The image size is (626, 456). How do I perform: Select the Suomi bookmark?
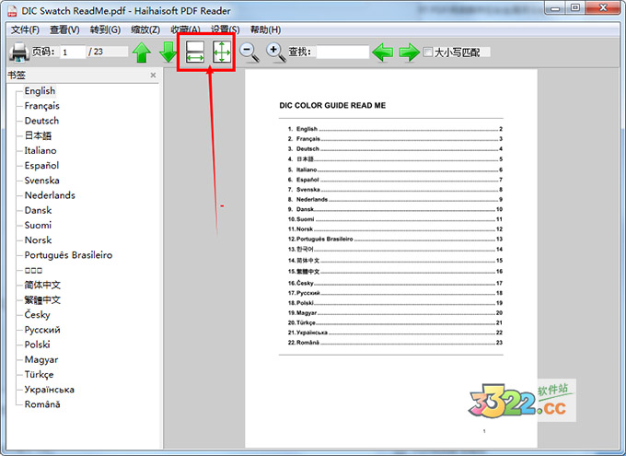pos(38,226)
